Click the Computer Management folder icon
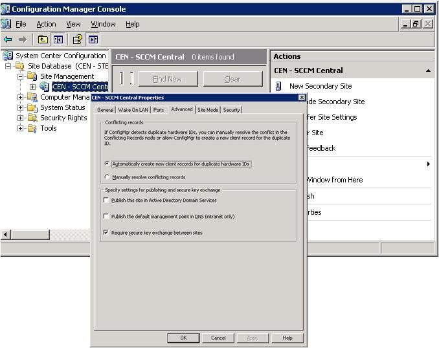 (x=32, y=97)
